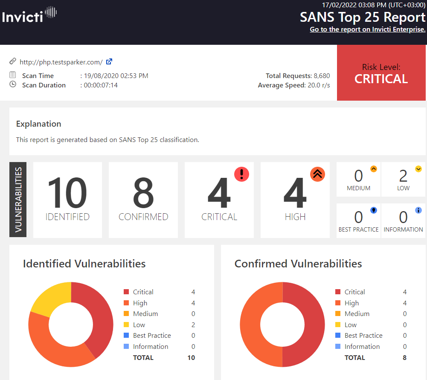Click the vertical VULNERABILITIES label
Viewport: 427px width, 380px height.
(18, 200)
